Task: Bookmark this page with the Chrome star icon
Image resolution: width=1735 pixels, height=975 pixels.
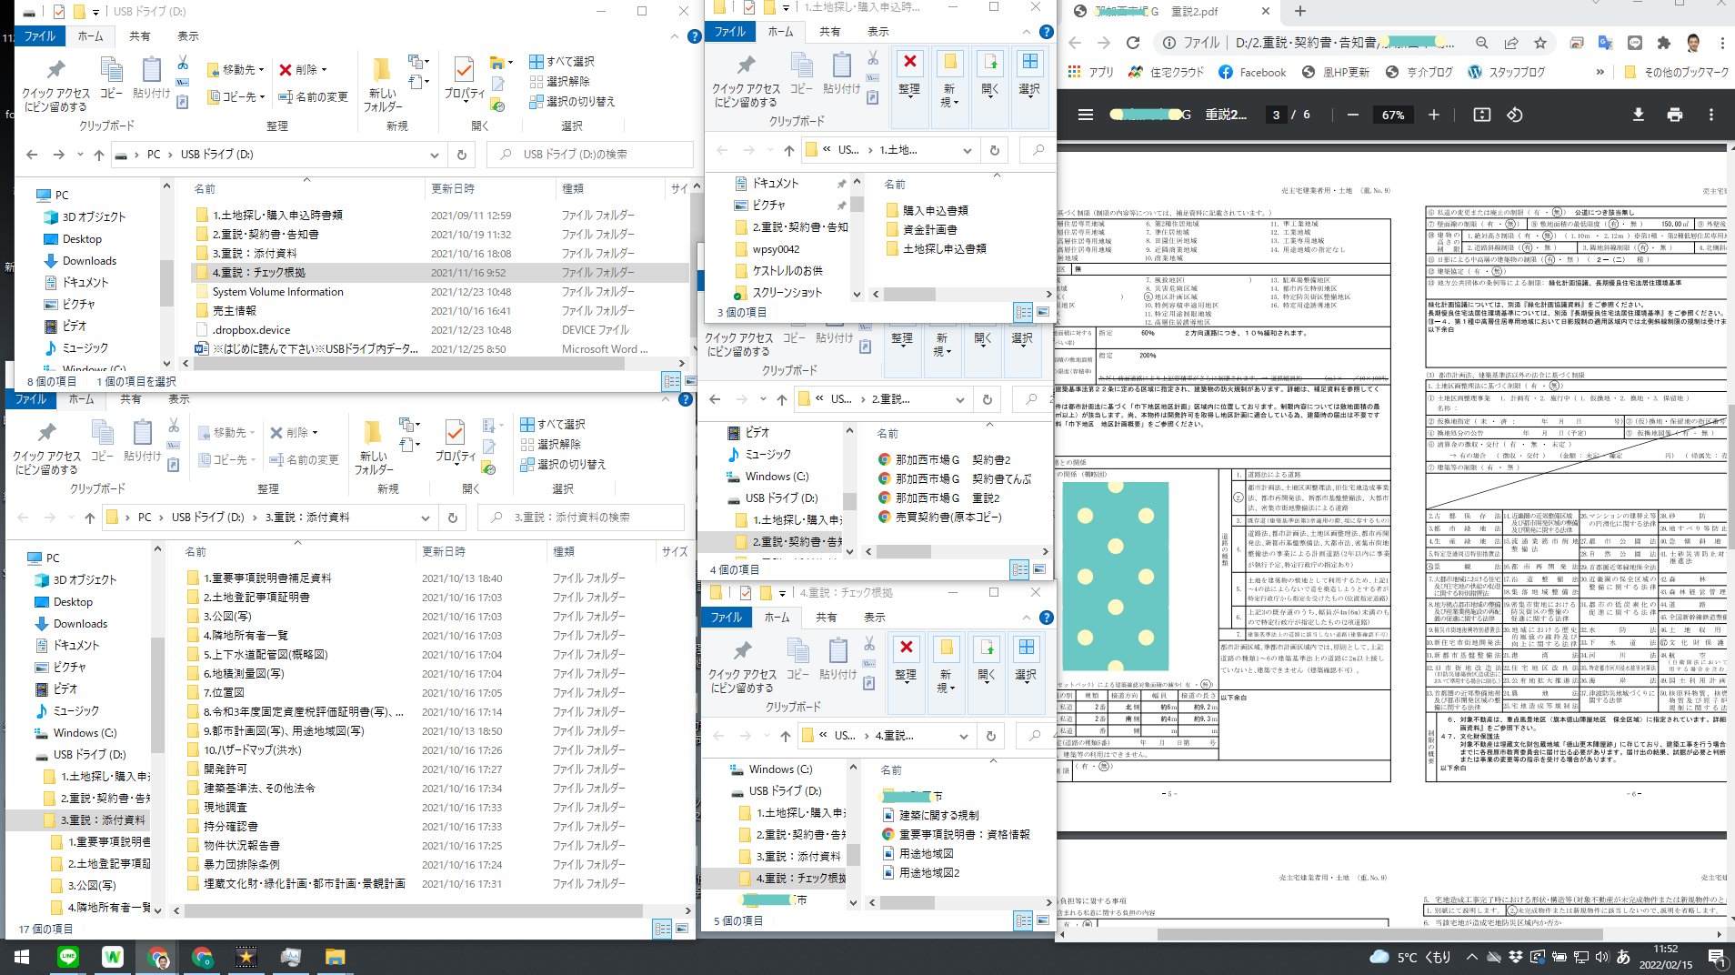Action: point(1539,43)
